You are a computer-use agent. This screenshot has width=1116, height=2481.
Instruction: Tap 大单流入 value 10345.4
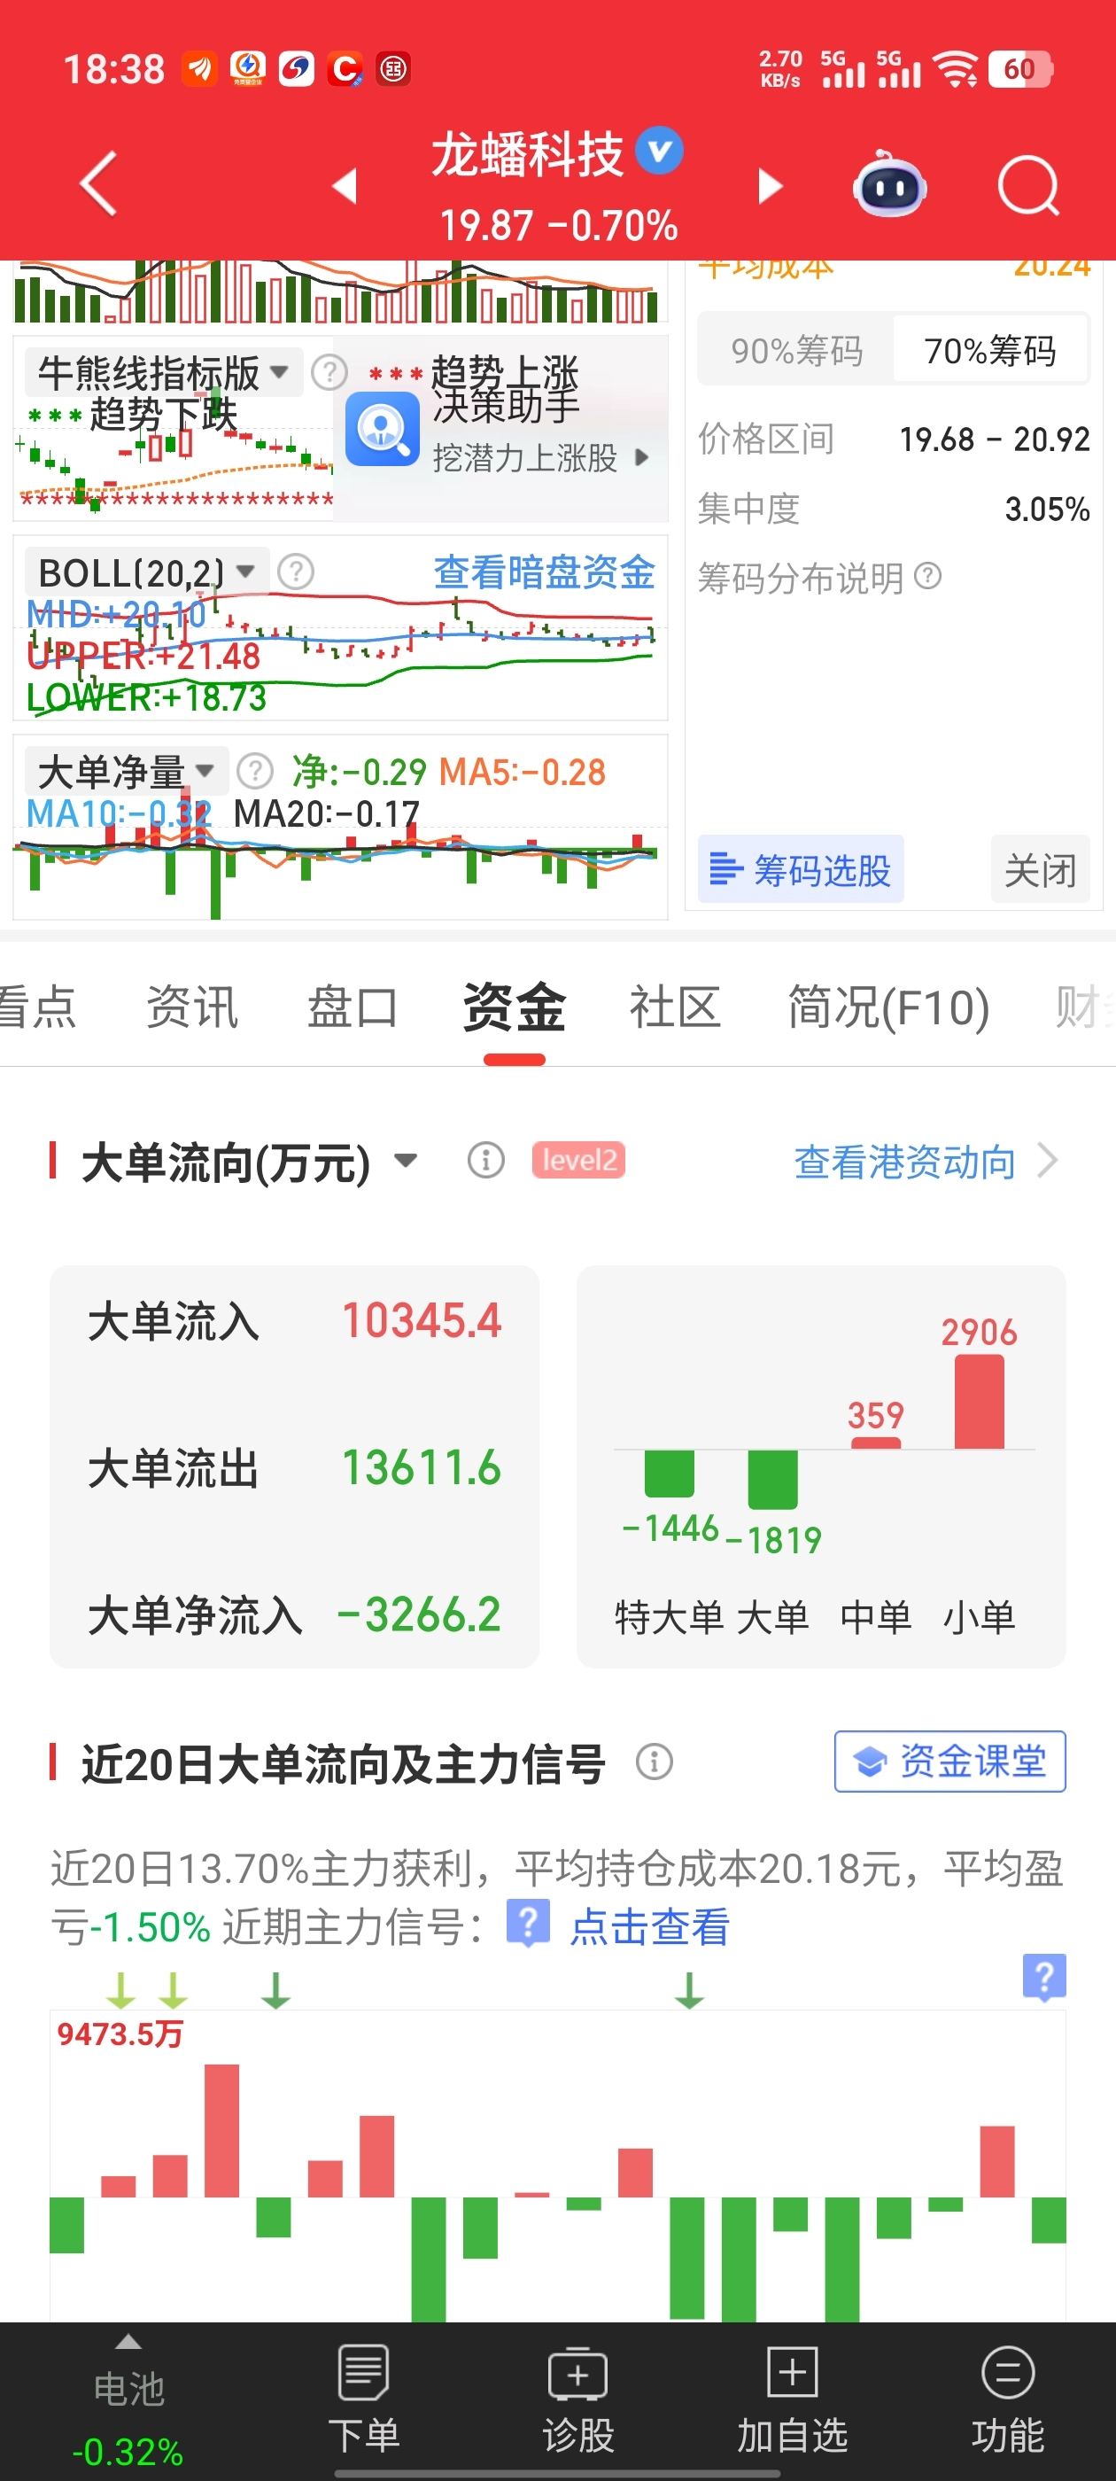coord(421,1320)
